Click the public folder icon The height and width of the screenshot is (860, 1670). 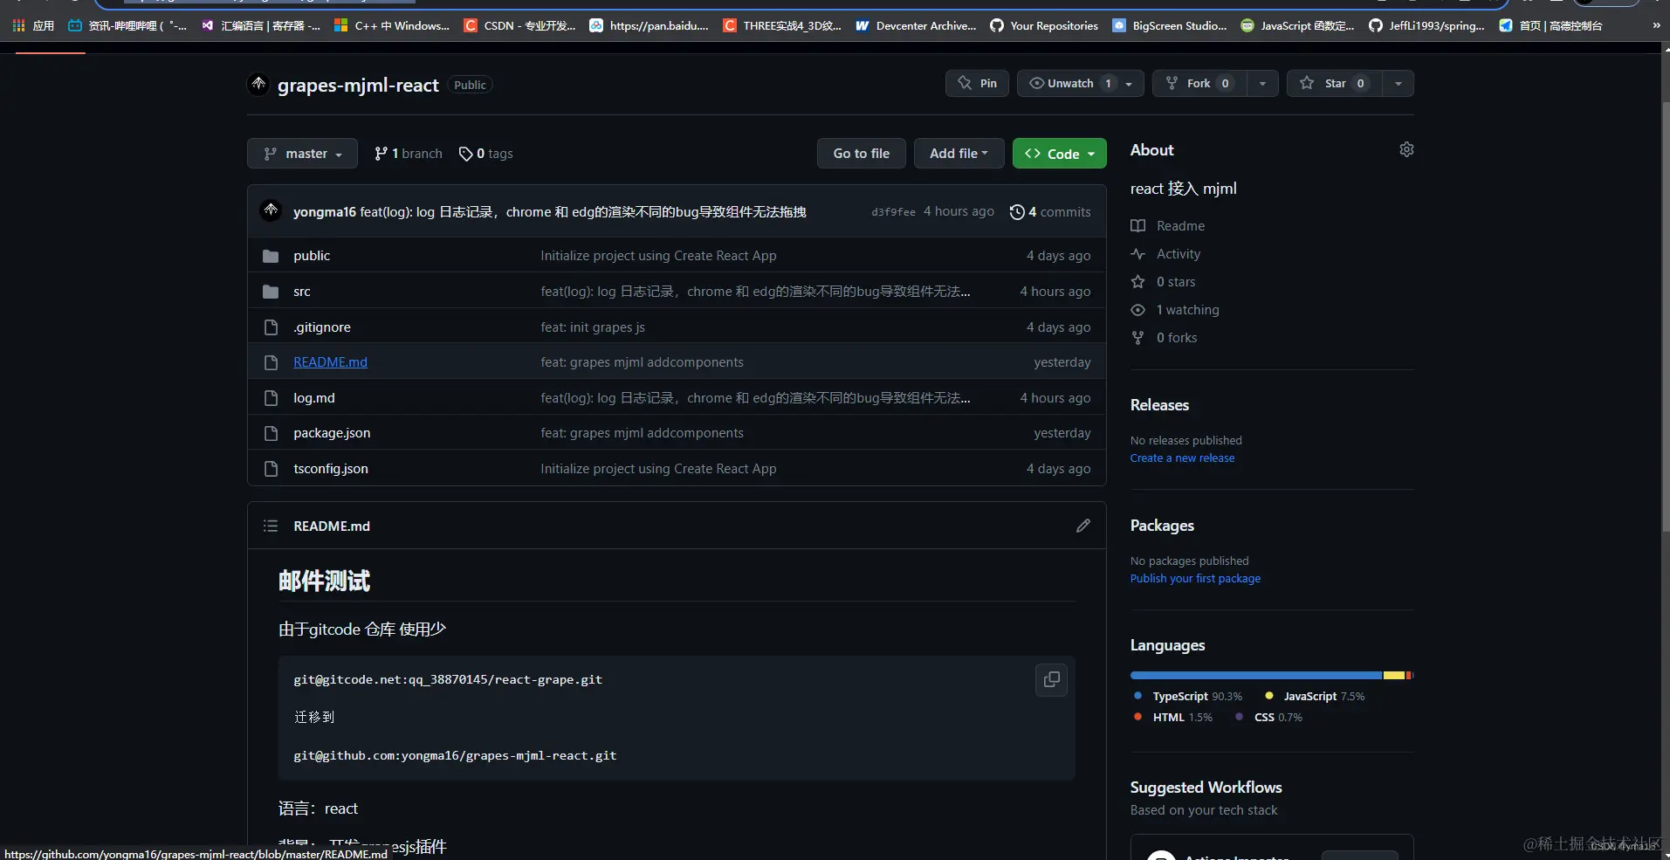point(271,256)
